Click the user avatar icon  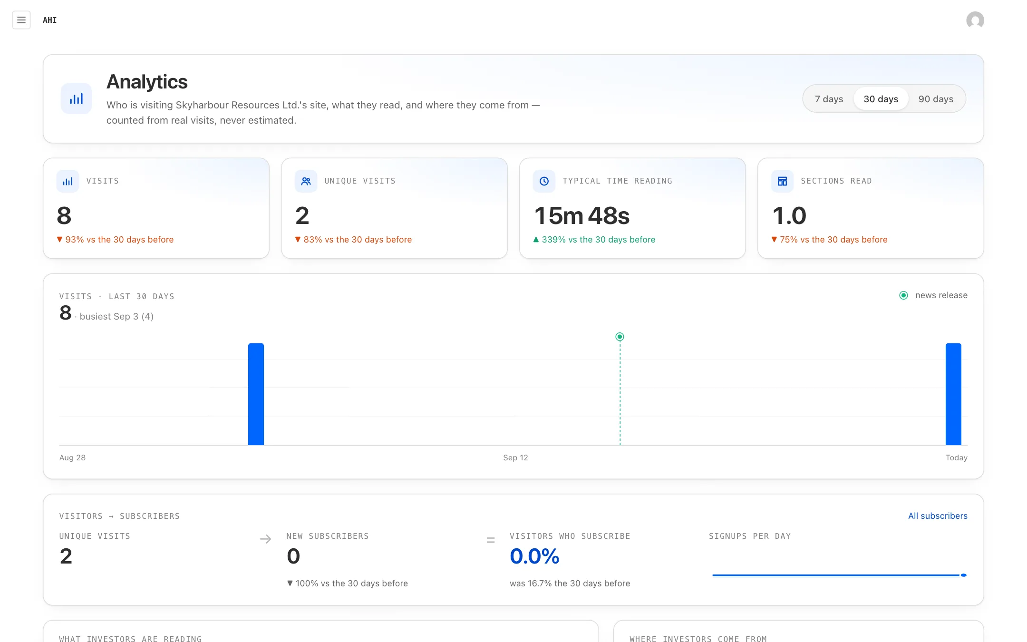click(975, 20)
